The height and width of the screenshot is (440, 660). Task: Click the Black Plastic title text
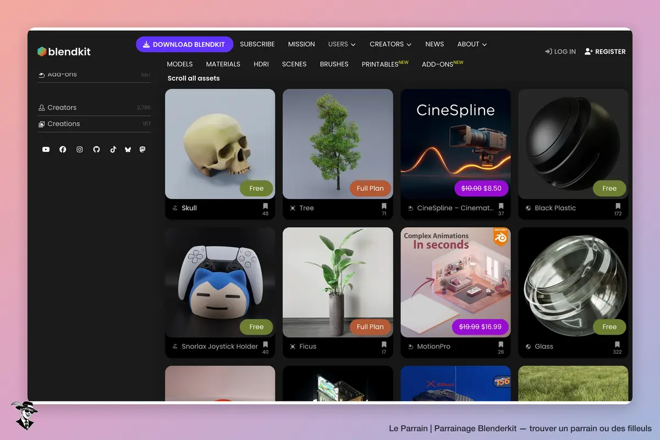(555, 208)
